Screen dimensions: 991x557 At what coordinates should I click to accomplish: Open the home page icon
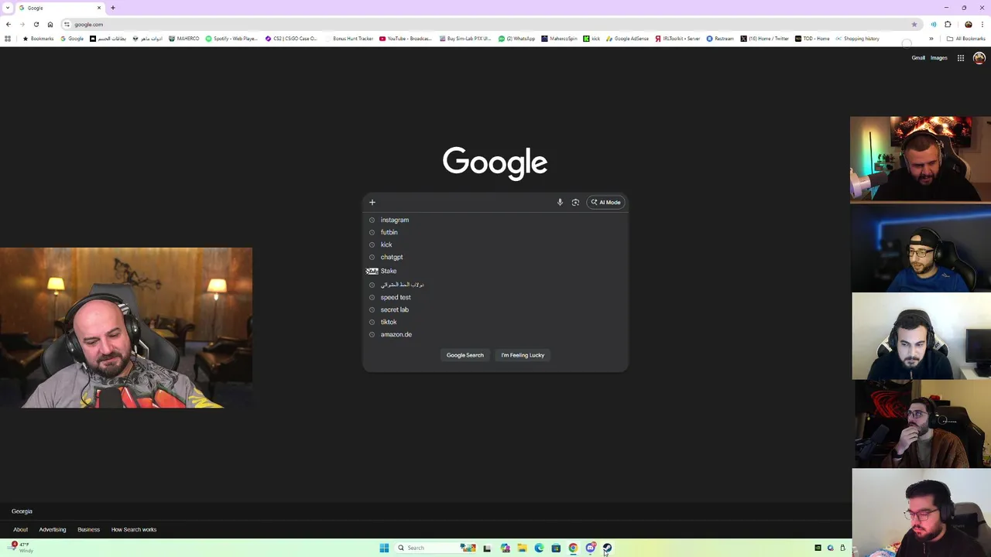point(50,24)
